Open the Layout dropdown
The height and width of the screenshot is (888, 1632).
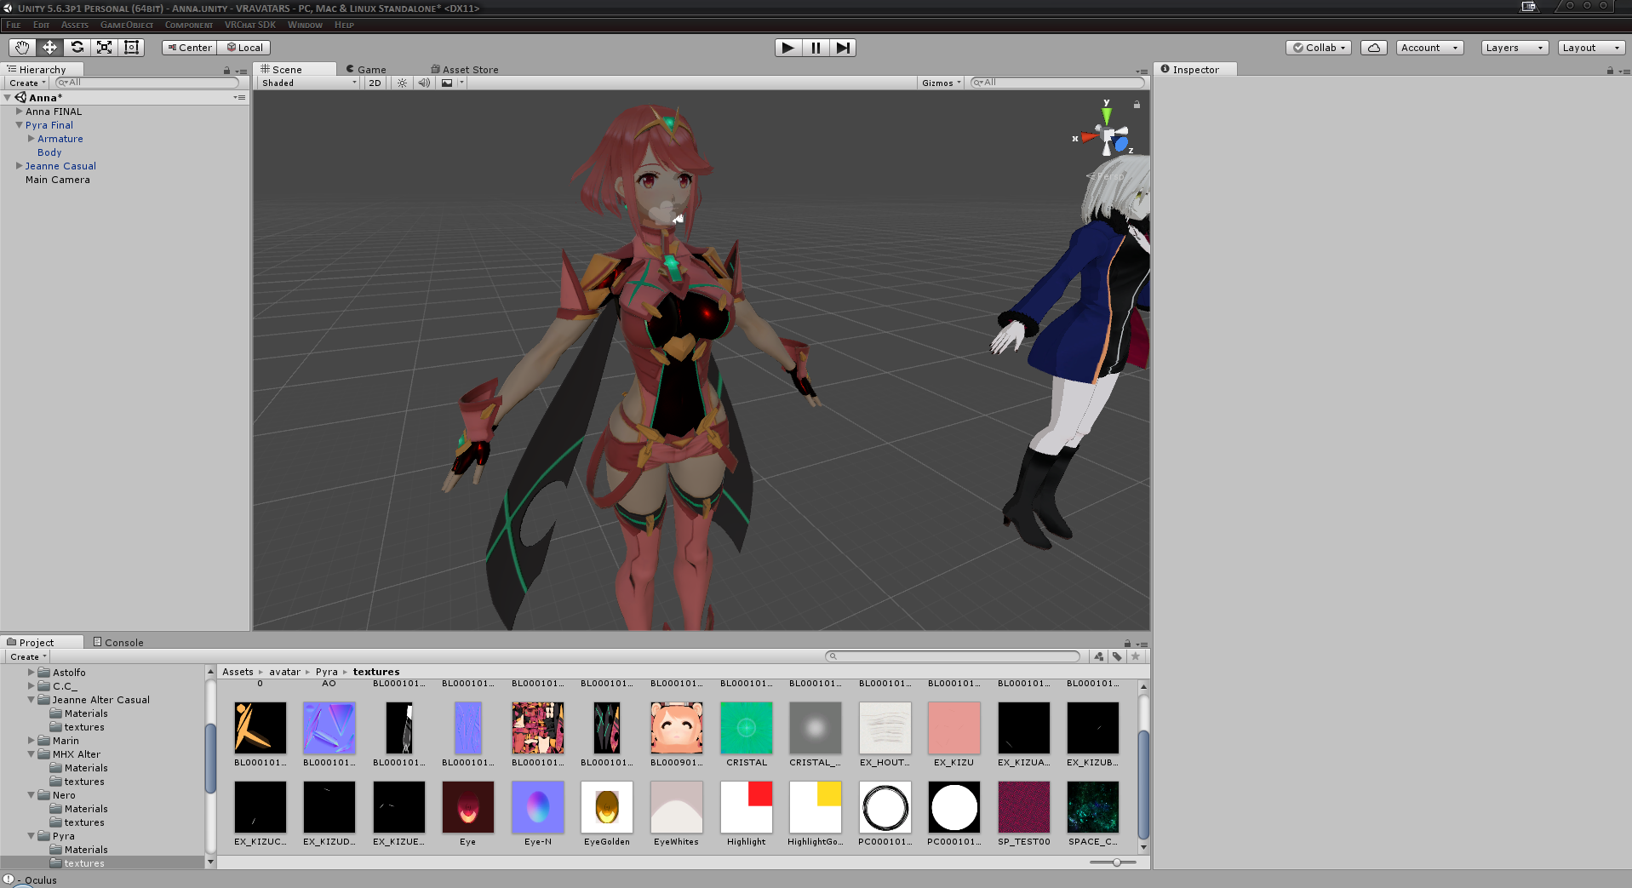[x=1591, y=48]
